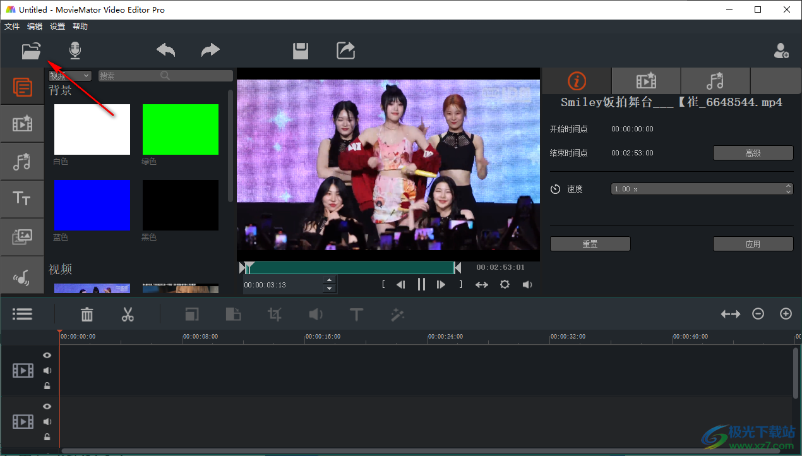Mute preview with the speaker icon
This screenshot has height=456, width=802.
[527, 285]
